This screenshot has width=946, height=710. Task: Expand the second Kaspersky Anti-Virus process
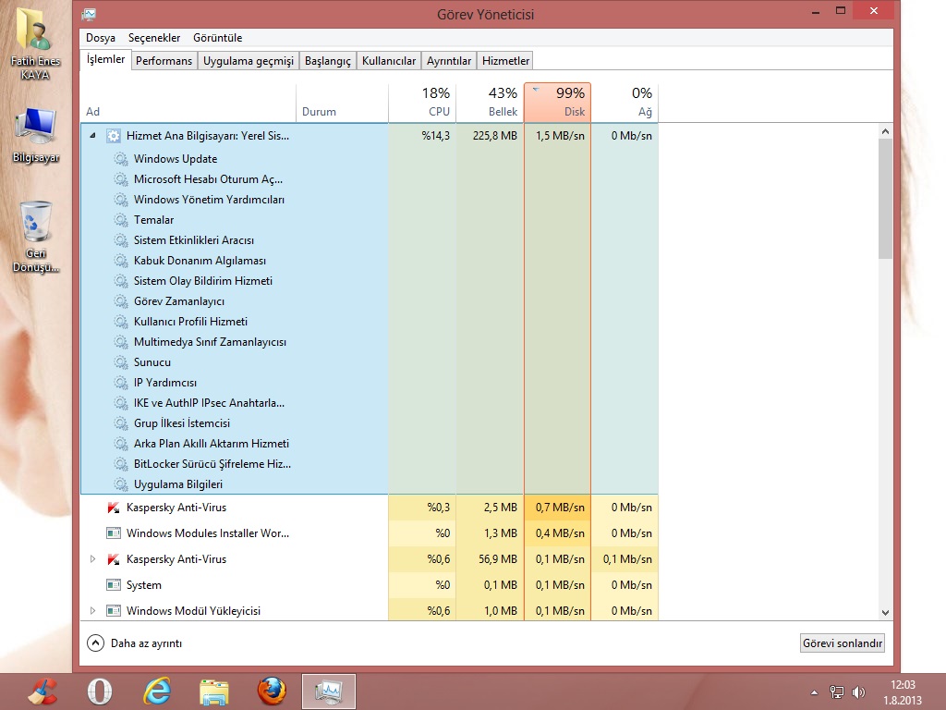point(92,559)
